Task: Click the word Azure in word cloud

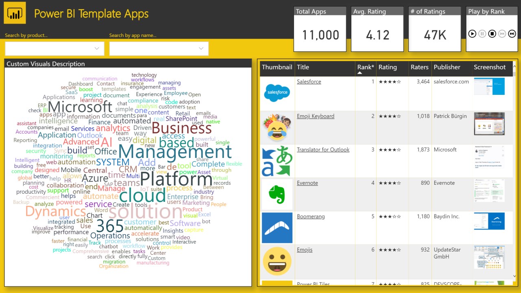Action: pyautogui.click(x=95, y=178)
